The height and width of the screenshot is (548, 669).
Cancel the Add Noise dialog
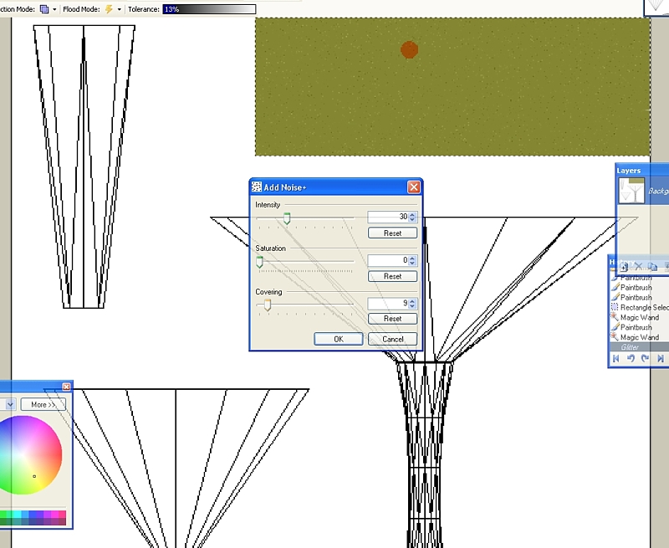392,339
